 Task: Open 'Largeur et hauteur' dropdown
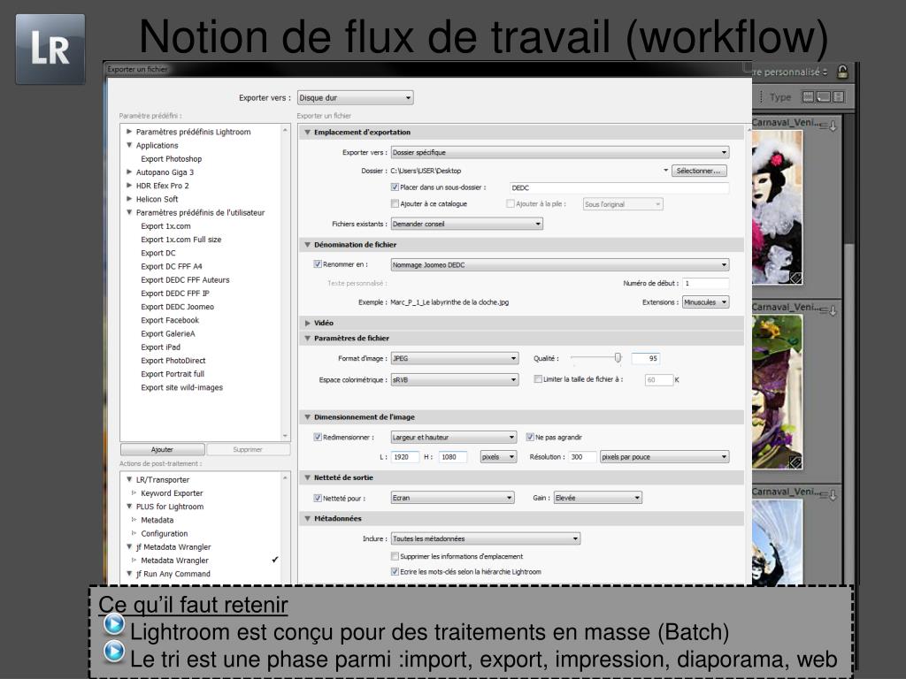(454, 437)
